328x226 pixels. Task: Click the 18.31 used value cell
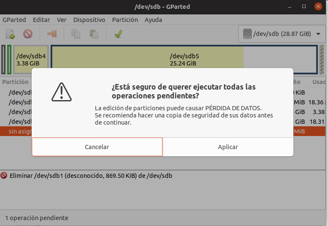tap(317, 122)
